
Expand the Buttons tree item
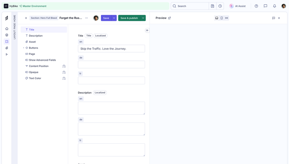24,48
